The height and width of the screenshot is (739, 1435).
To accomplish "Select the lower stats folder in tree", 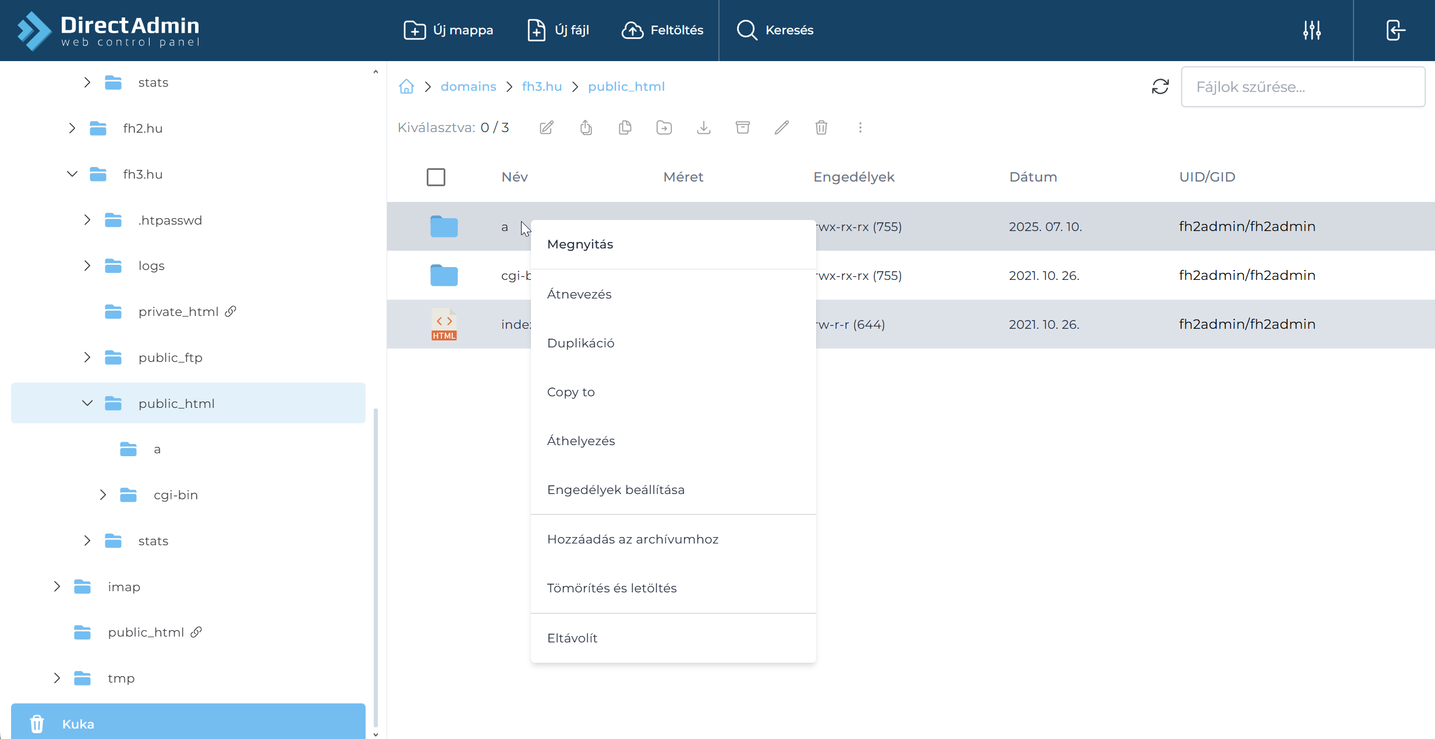I will tap(153, 541).
